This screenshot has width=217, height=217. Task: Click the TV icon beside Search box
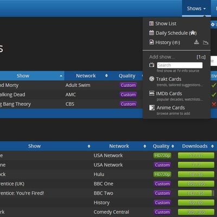(x=151, y=65)
